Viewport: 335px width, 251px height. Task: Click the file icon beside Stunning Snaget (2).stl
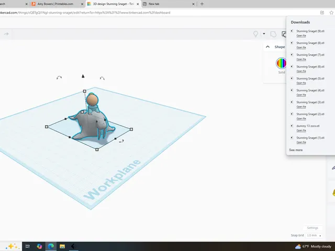(x=292, y=114)
